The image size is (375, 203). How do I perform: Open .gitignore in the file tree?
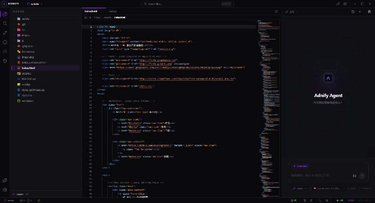[45, 46]
